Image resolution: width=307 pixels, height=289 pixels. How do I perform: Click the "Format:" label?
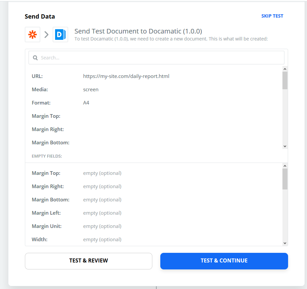[41, 103]
